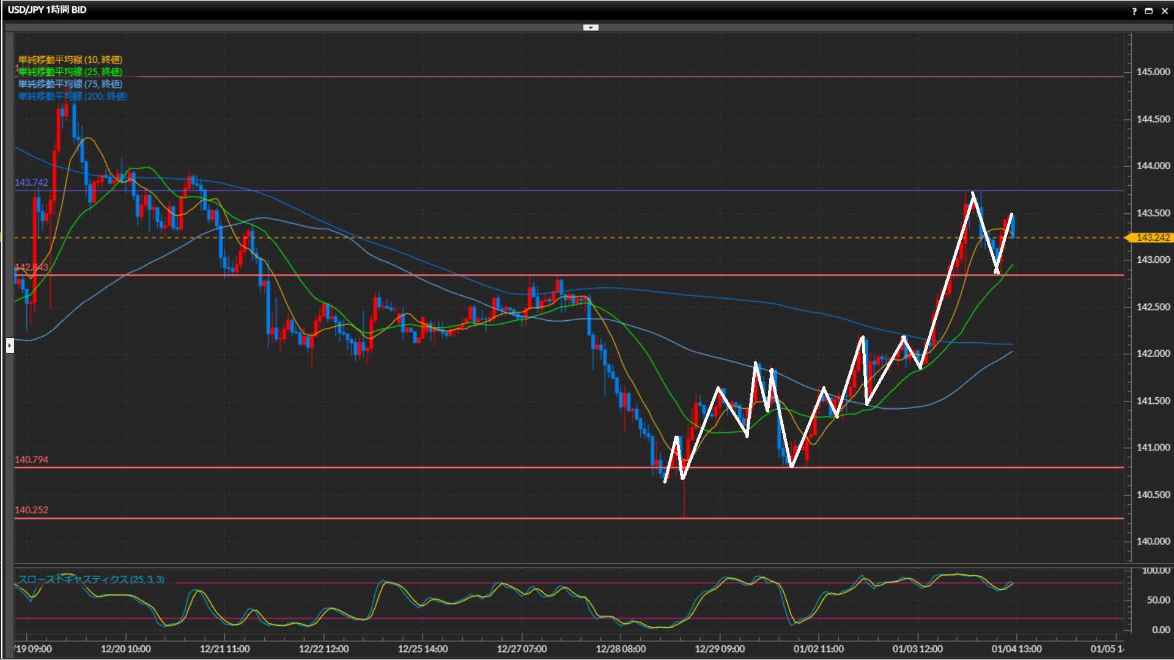The image size is (1174, 660).
Task: Click the USD/JPY 1時間 BID title
Action: (x=47, y=10)
